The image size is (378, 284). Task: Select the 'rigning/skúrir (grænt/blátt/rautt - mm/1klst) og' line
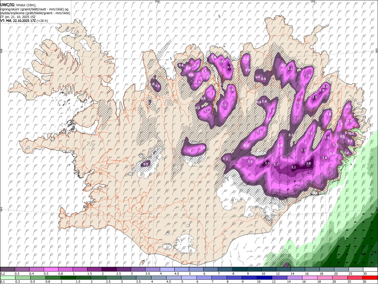click(34, 9)
